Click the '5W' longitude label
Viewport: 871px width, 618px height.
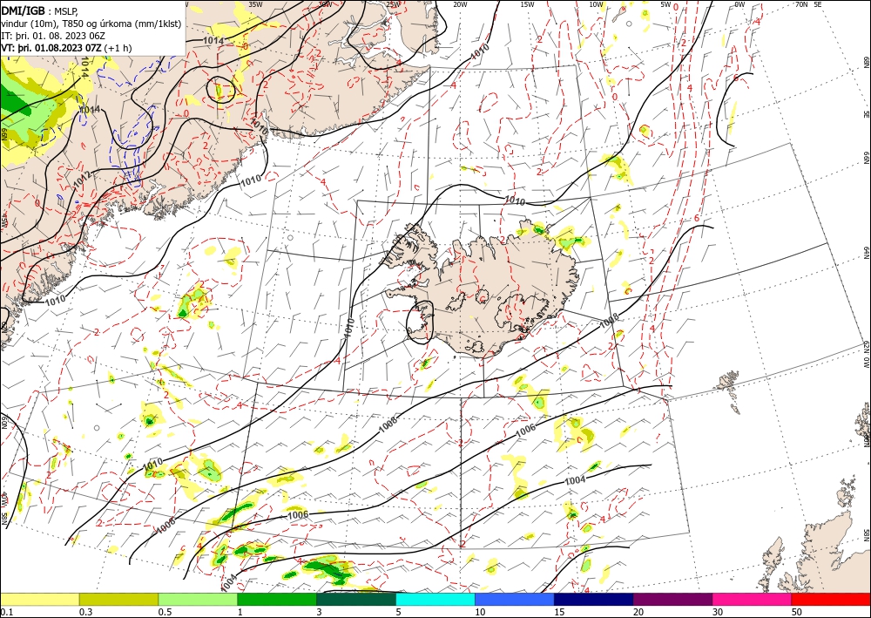[x=666, y=4]
